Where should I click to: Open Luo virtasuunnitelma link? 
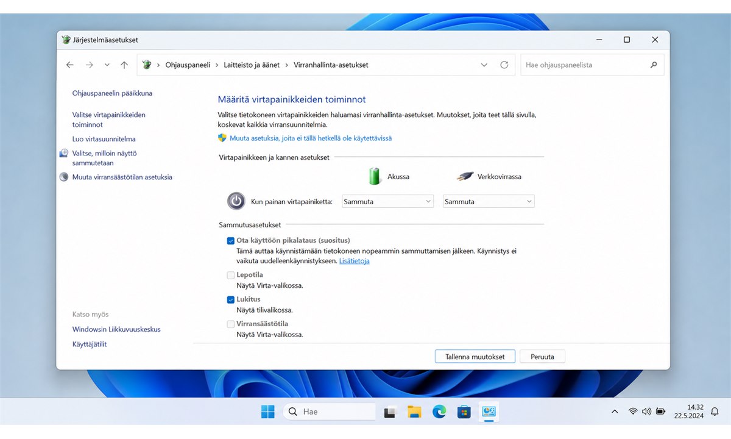pyautogui.click(x=104, y=139)
